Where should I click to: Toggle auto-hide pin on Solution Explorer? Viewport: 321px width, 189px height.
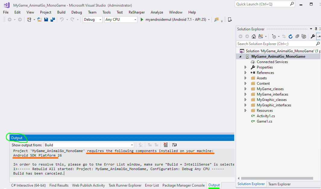click(316, 29)
